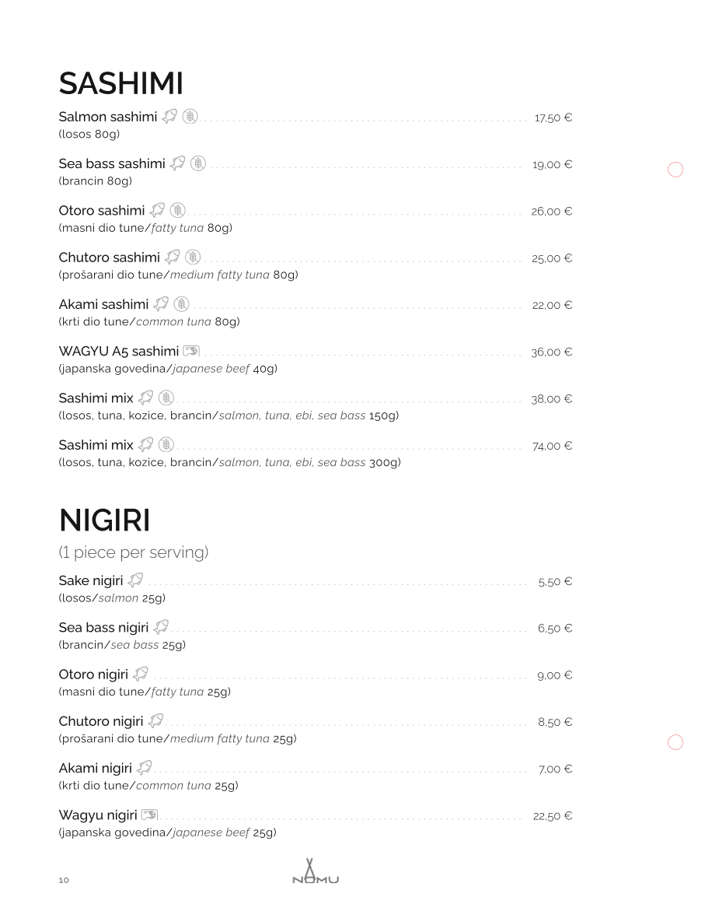This screenshot has width=705, height=911.
Task: Click the beef icon beside WAGYU A5 sashimi
Action: click(191, 351)
